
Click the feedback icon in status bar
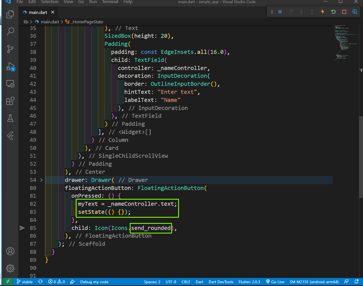[x=346, y=282]
